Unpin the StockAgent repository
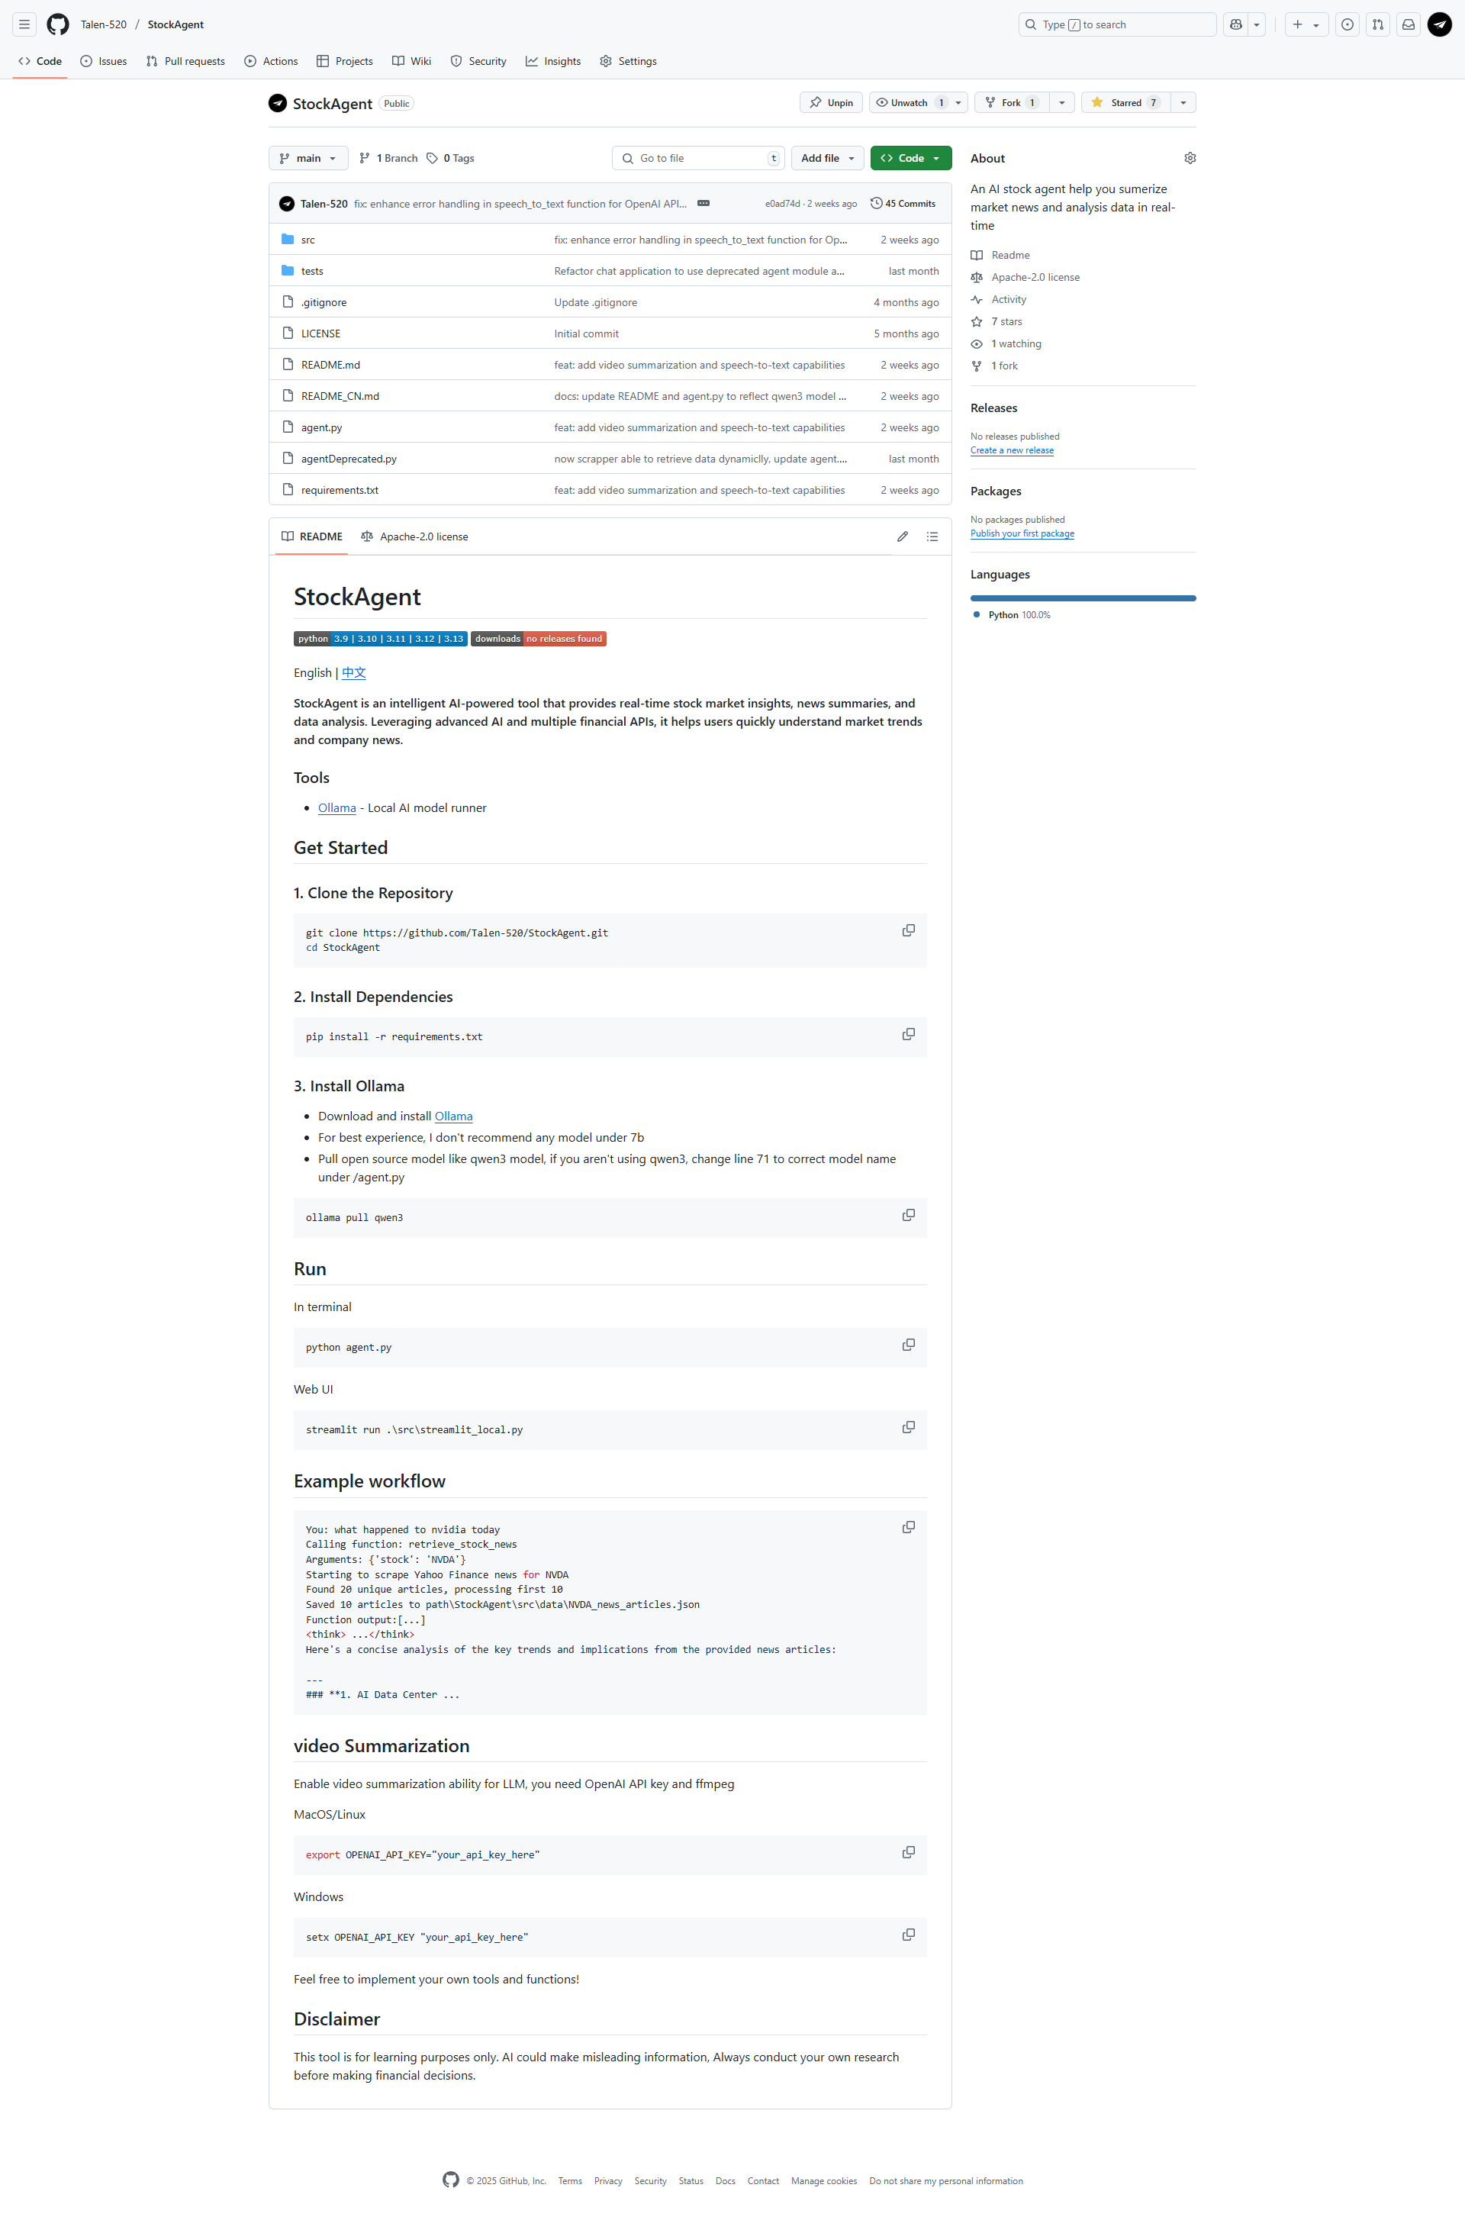 tap(831, 103)
